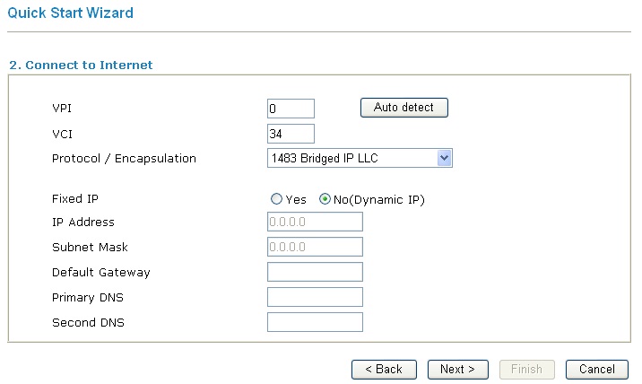The height and width of the screenshot is (384, 642).
Task: Go back with the < Back button
Action: click(x=384, y=370)
